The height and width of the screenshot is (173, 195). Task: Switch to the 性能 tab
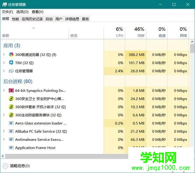[x=16, y=19]
